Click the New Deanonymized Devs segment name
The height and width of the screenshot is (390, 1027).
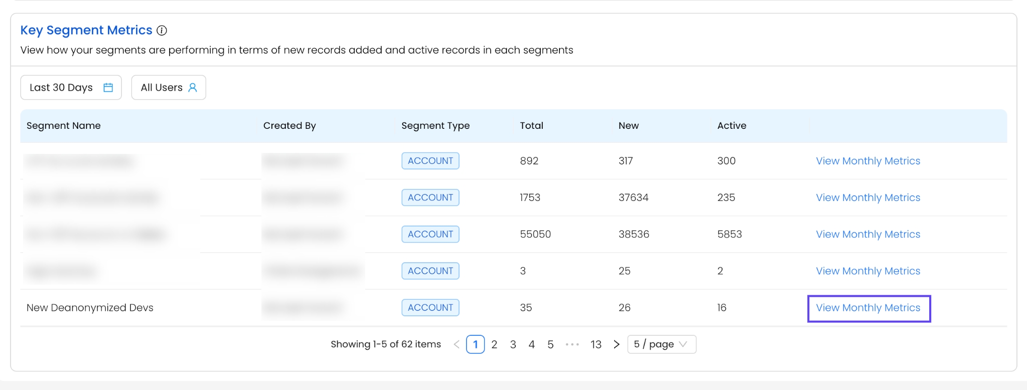coord(90,308)
